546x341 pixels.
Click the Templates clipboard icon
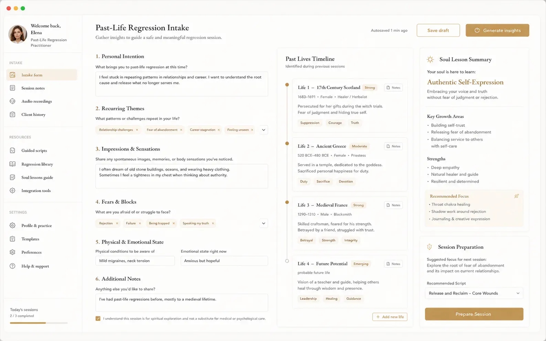(x=12, y=239)
